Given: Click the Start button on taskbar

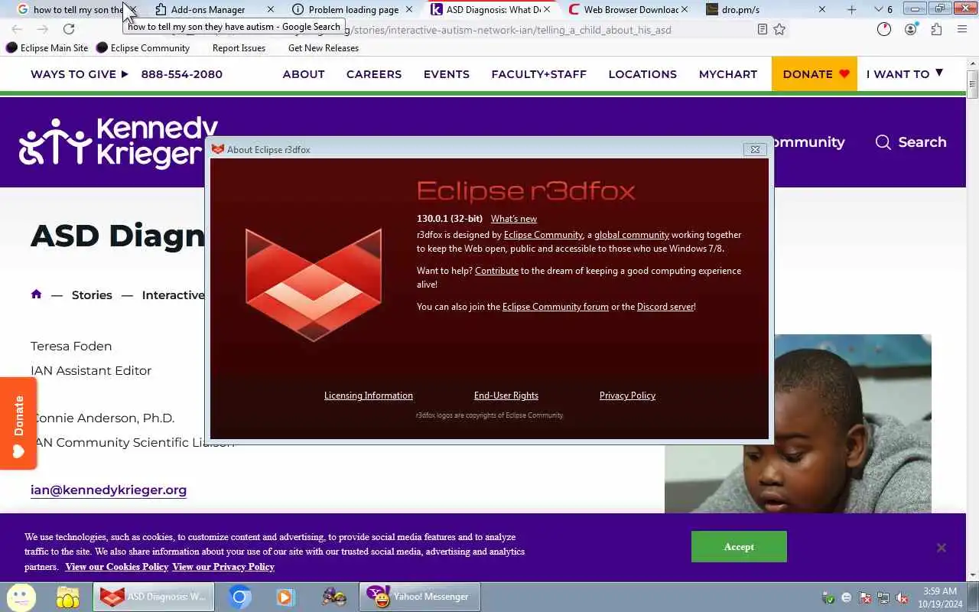Looking at the screenshot, I should [x=21, y=597].
